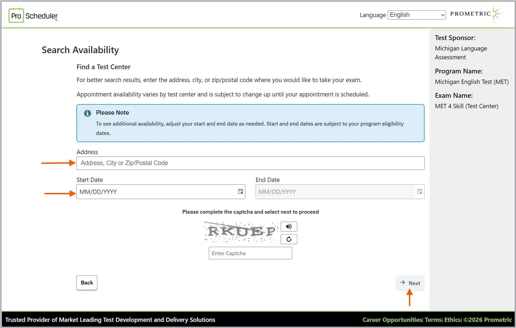The width and height of the screenshot is (516, 328).
Task: Click the Prometric logo
Action: click(476, 14)
